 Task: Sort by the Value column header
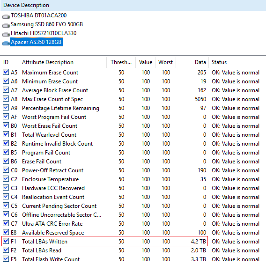pos(145,62)
